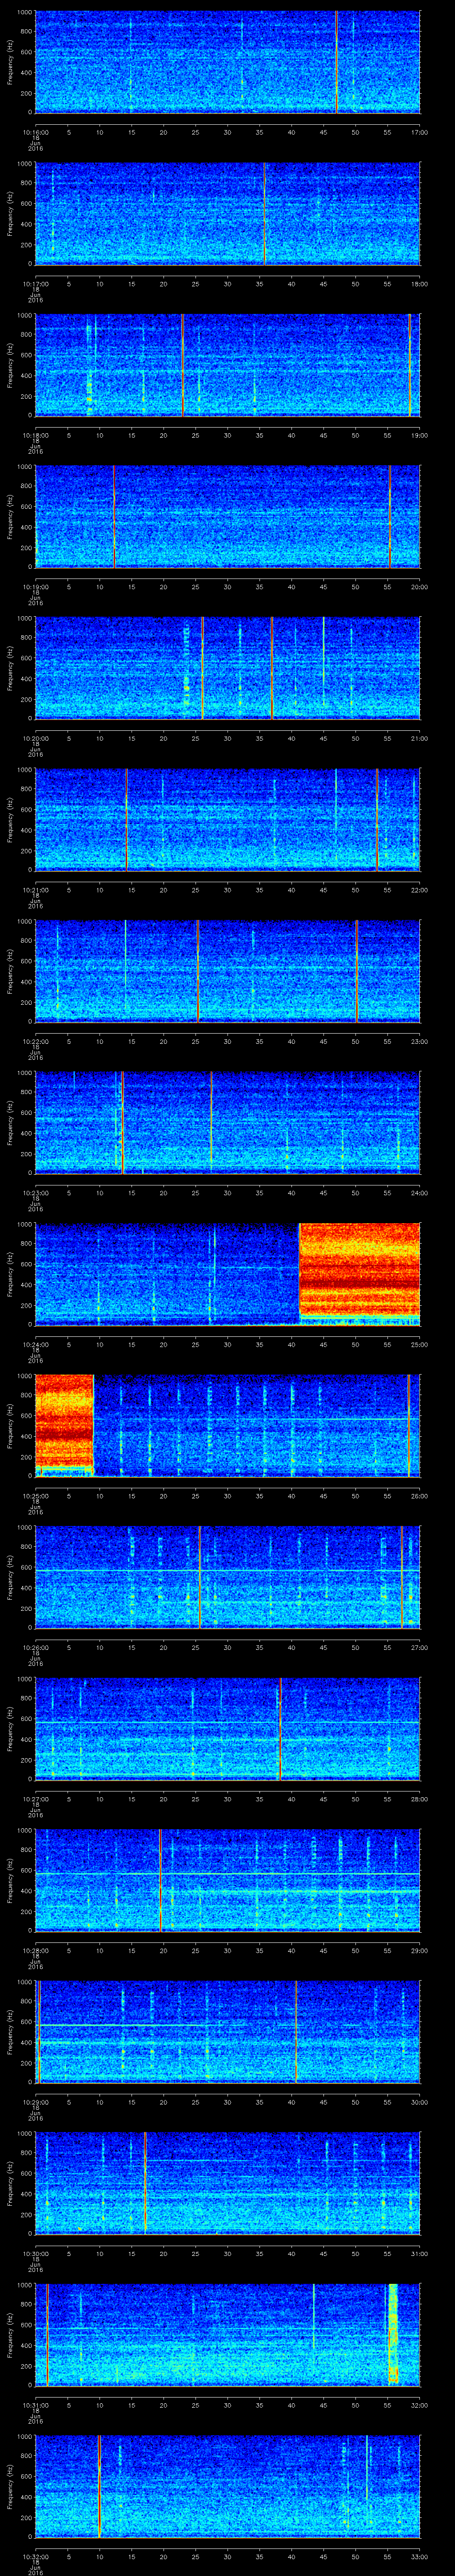Select red line near 23s in 10:18 spectrogram
This screenshot has width=455, height=2576.
[x=183, y=365]
